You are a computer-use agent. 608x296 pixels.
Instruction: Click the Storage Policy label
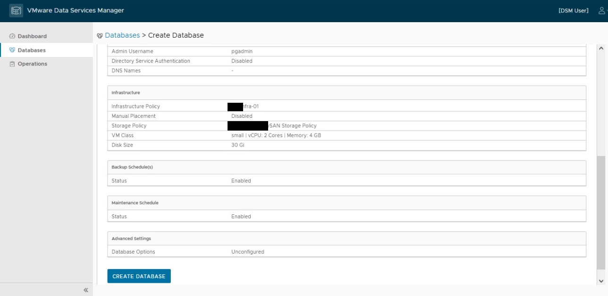pyautogui.click(x=129, y=126)
